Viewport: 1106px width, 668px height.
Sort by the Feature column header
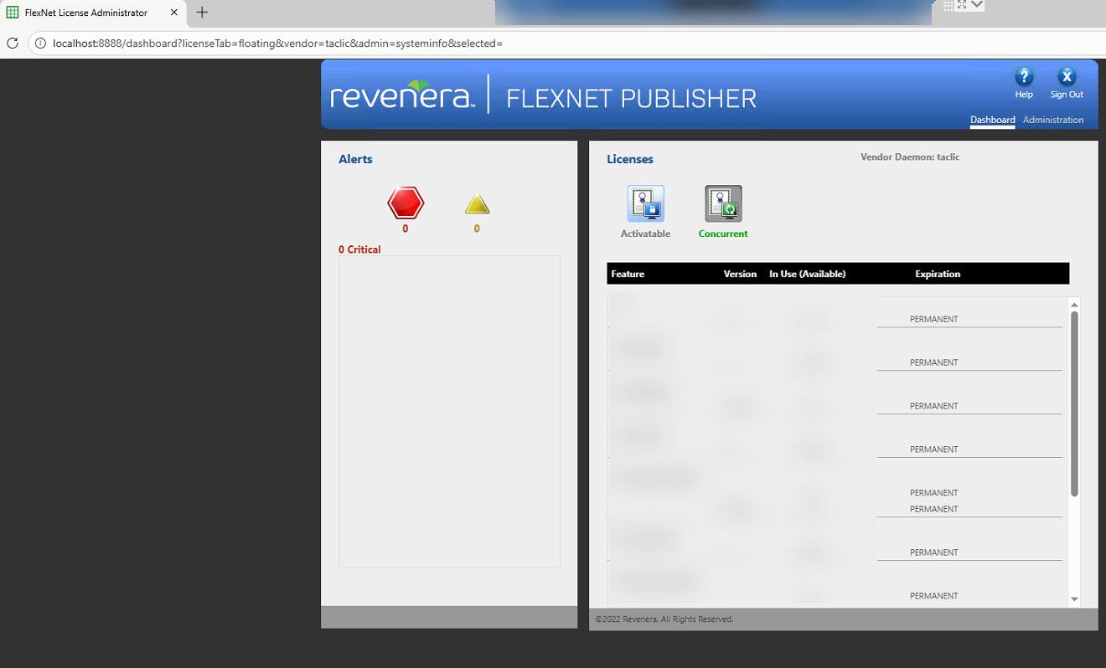coord(628,274)
